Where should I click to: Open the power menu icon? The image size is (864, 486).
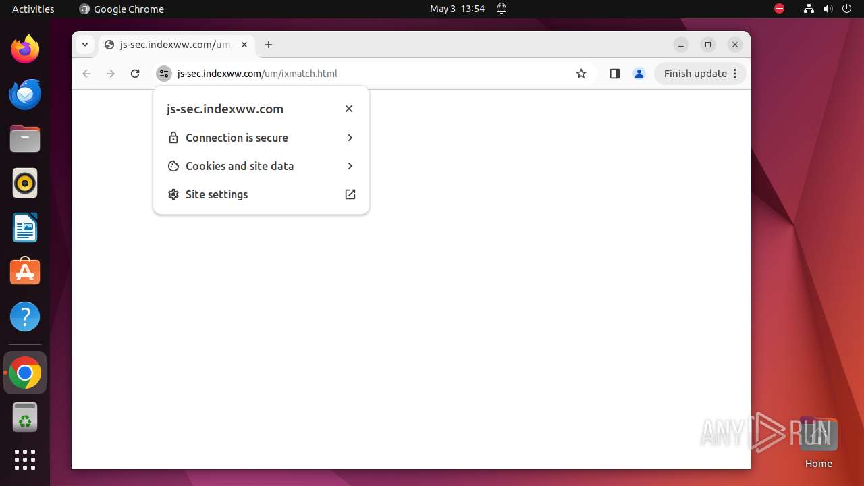[x=846, y=9]
